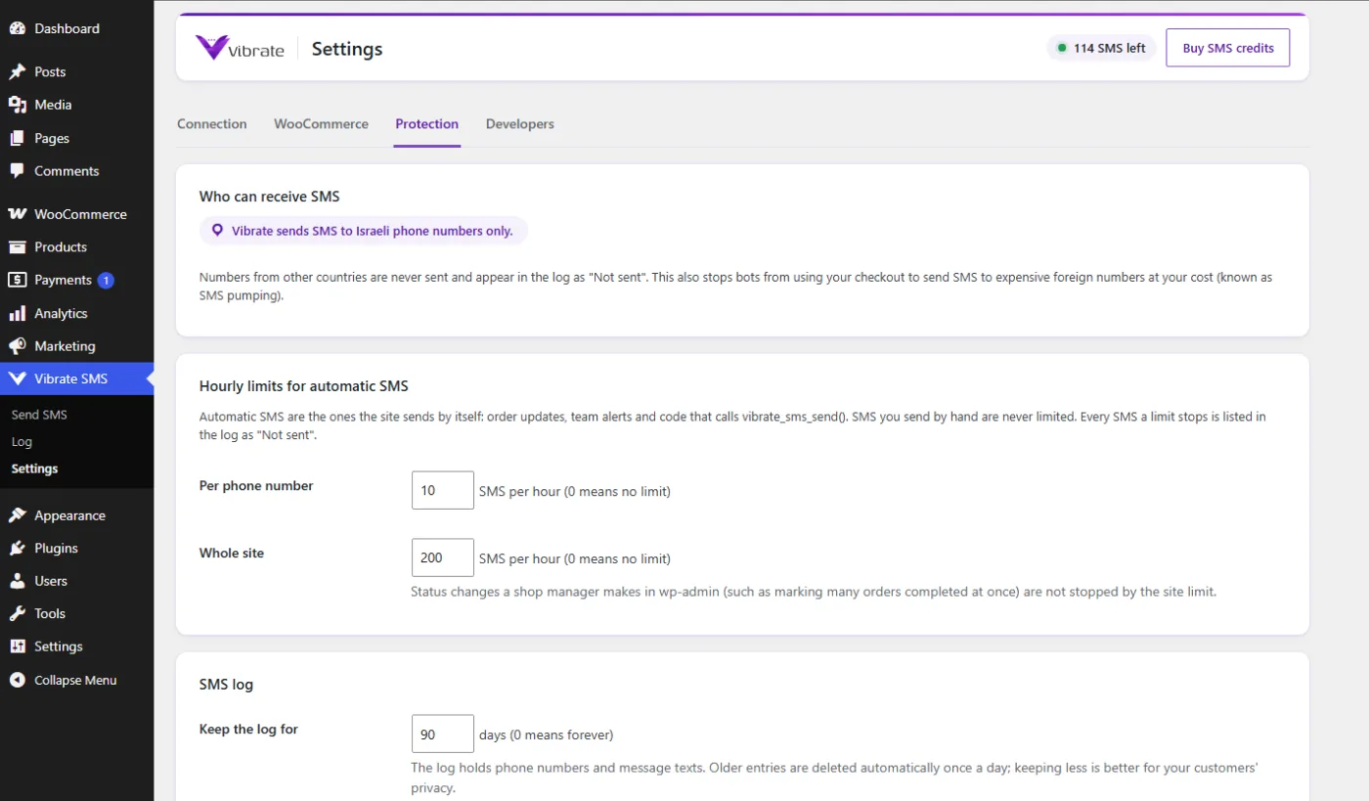Viewport: 1369px width, 801px height.
Task: Focus the Per phone number limit field
Action: (443, 490)
